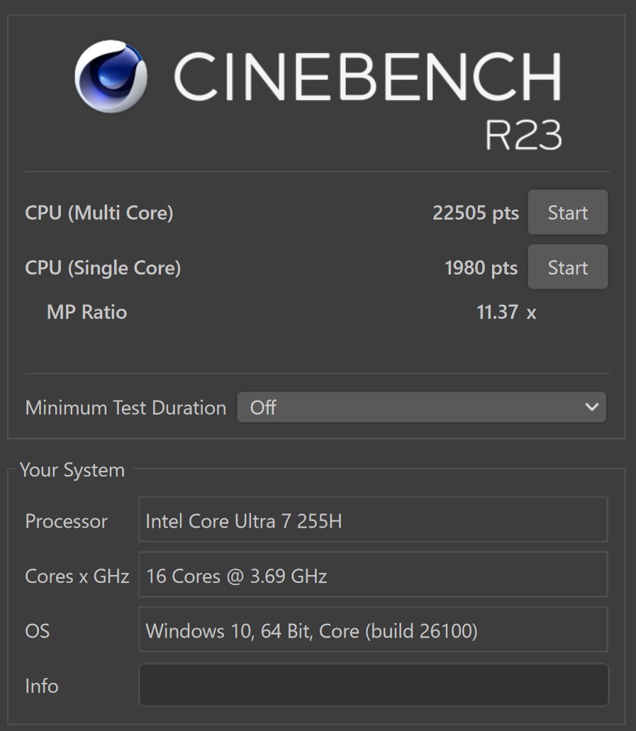Image resolution: width=636 pixels, height=731 pixels.
Task: Open the Minimum Test Duration dropdown
Action: [421, 408]
